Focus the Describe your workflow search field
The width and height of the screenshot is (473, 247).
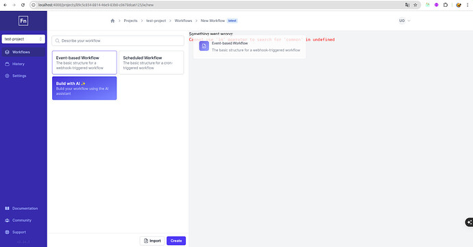pos(118,40)
